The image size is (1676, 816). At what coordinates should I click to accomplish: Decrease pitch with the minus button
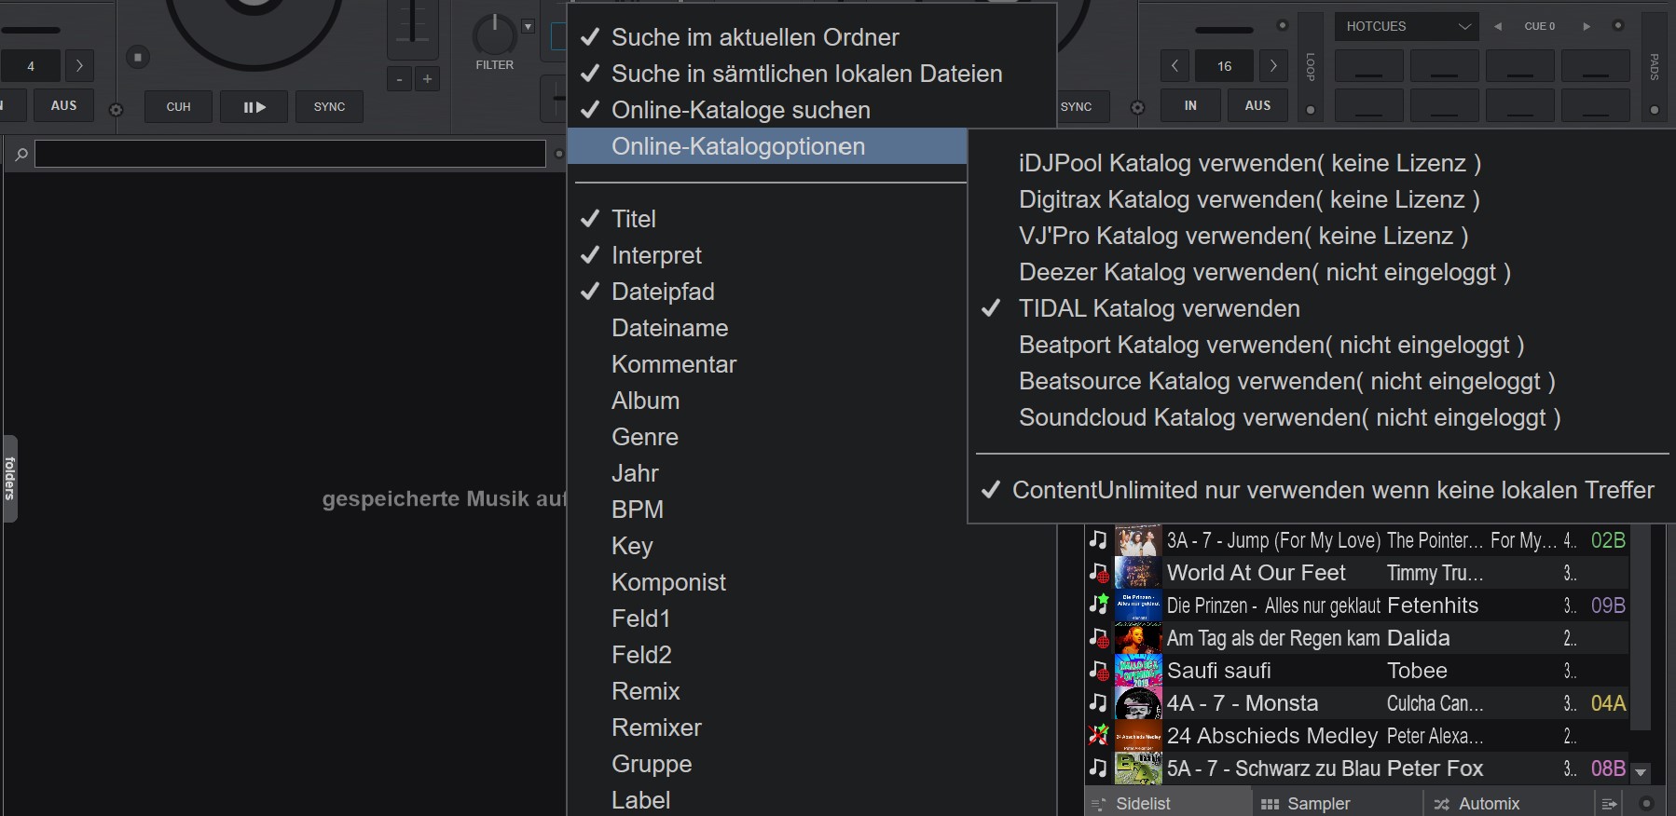coord(399,79)
